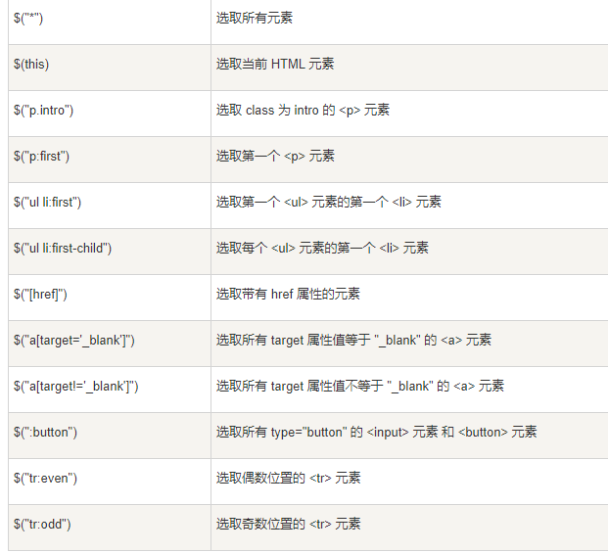Select the $("tr:odd") selector text

[x=42, y=524]
